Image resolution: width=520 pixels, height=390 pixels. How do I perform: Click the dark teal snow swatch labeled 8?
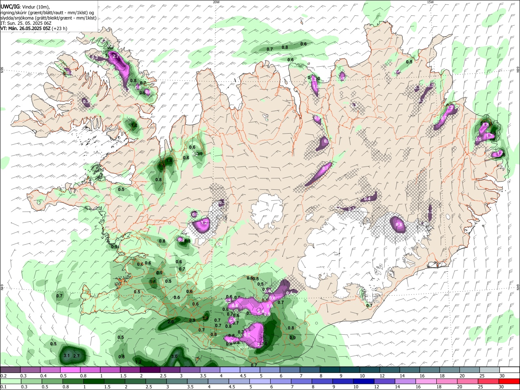tap(329, 370)
